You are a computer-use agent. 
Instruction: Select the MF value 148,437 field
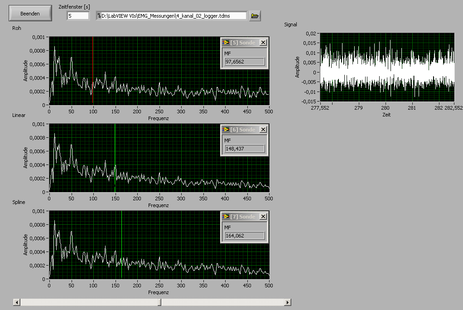click(245, 149)
